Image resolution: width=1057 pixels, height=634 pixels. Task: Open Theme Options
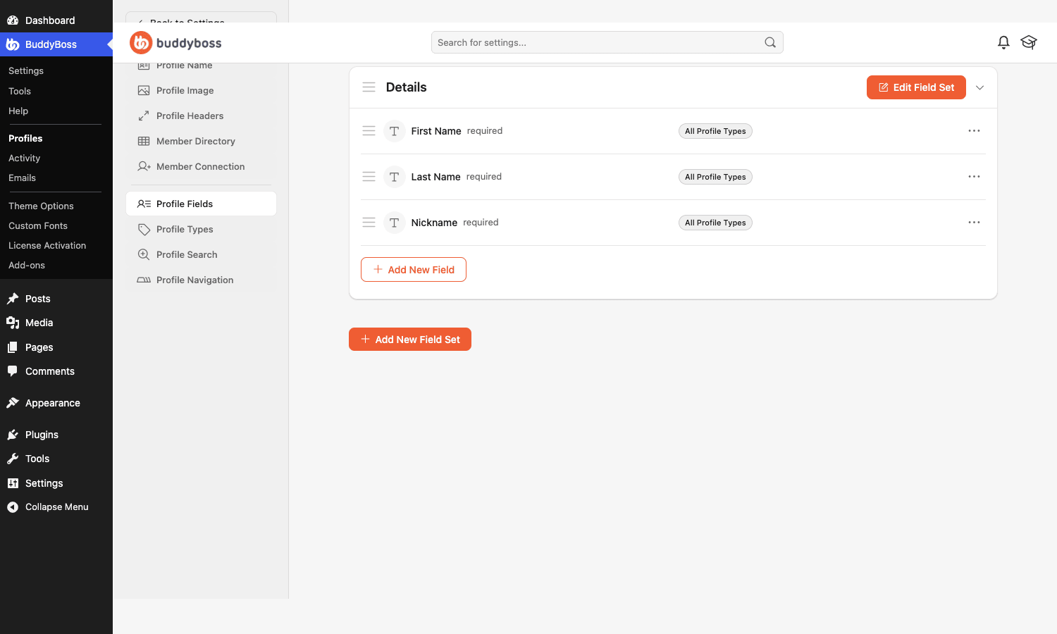click(x=41, y=206)
